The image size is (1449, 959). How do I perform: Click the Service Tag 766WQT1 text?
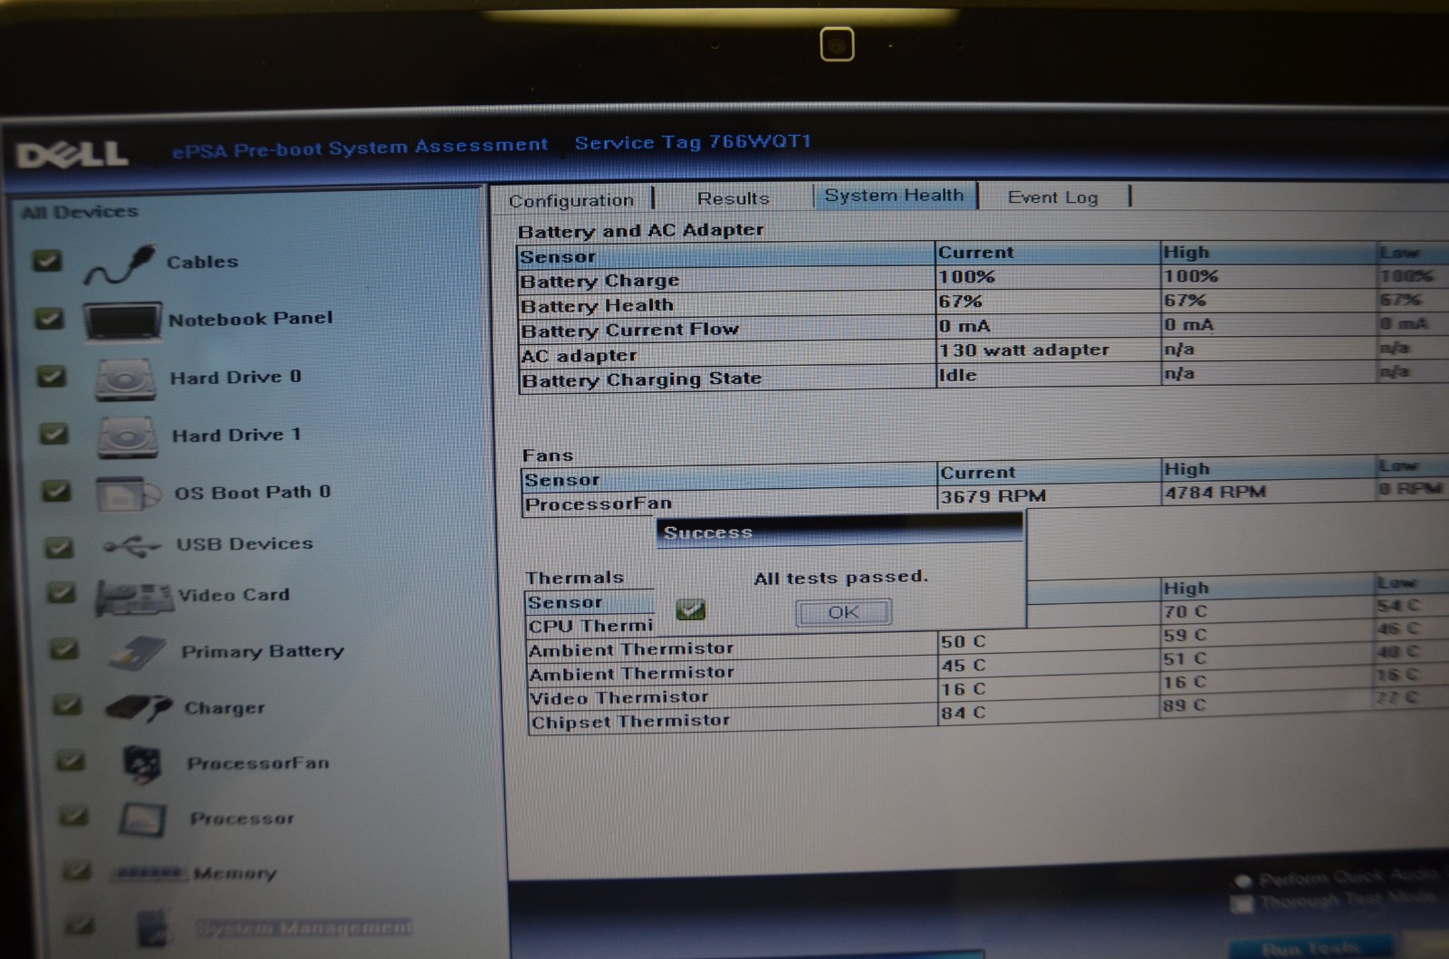693,142
